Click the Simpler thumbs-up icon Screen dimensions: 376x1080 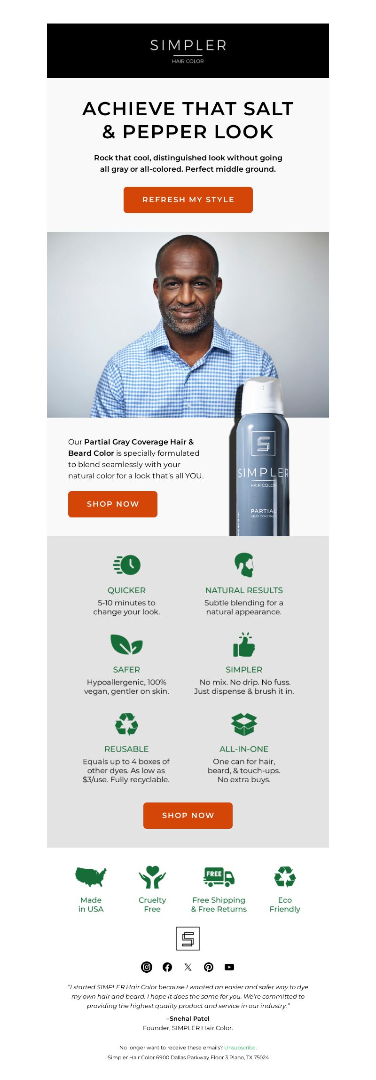244,644
